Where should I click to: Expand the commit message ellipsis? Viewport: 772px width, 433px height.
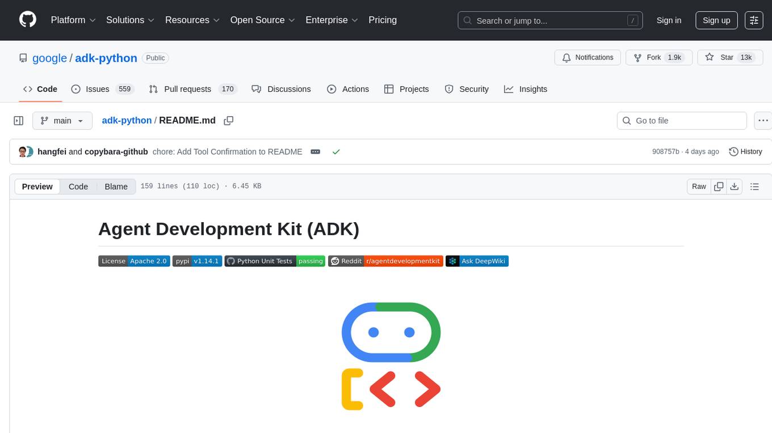pyautogui.click(x=316, y=152)
